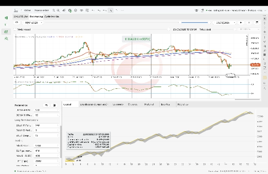
Task: Switch to the Optimización tab
Action: [52, 17]
